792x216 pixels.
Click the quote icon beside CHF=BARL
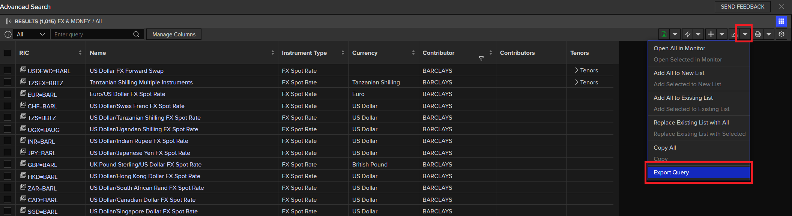tap(23, 105)
